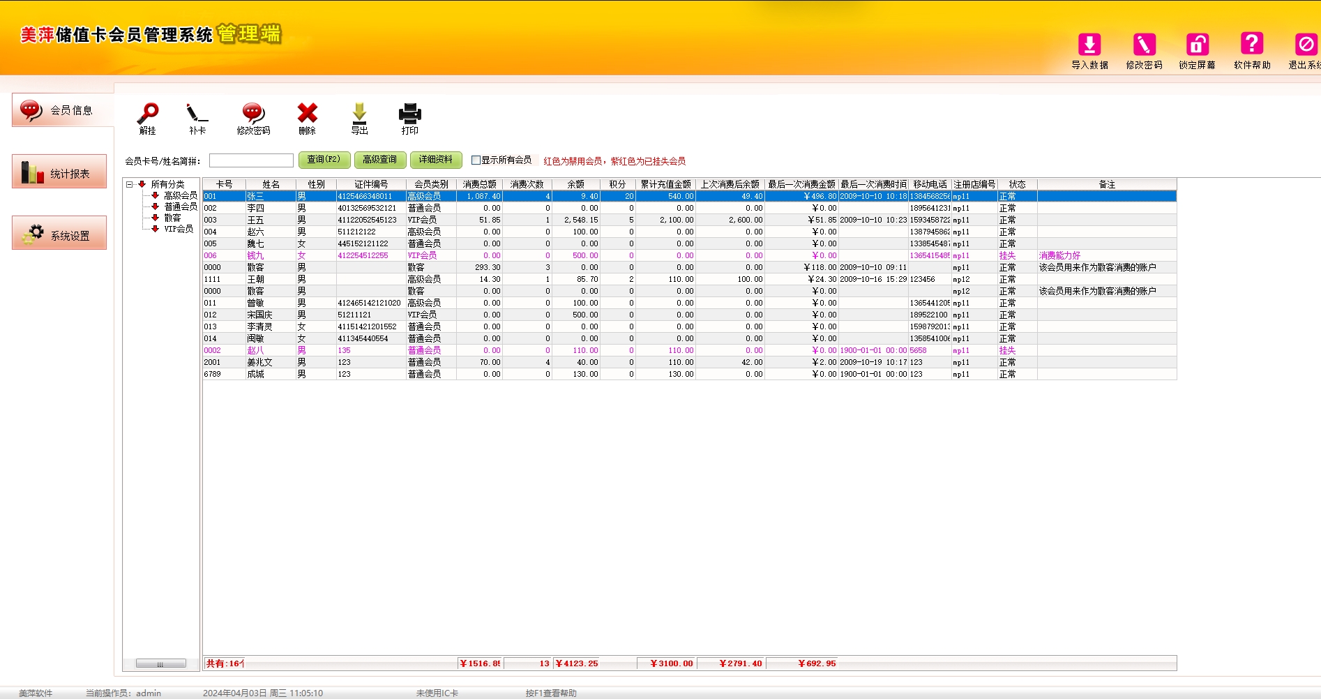Click the 高级查询 button

379,160
